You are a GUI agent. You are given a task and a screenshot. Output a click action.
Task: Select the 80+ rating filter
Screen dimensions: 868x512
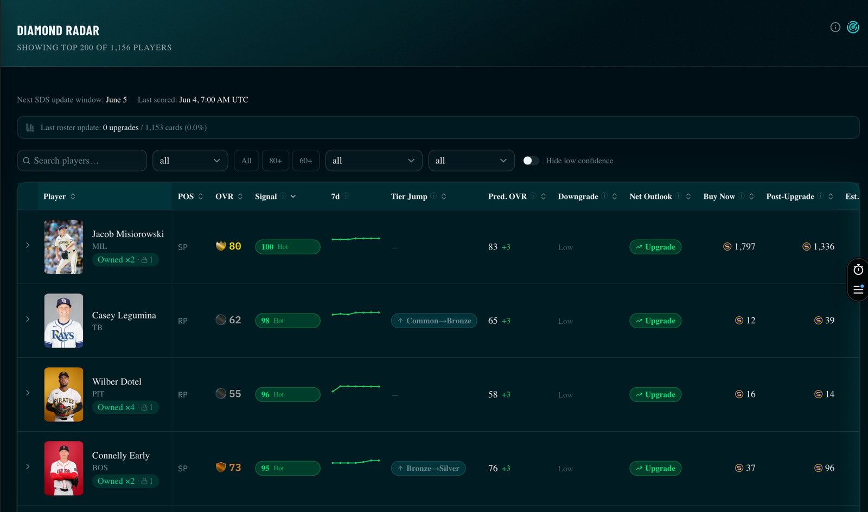tap(276, 161)
